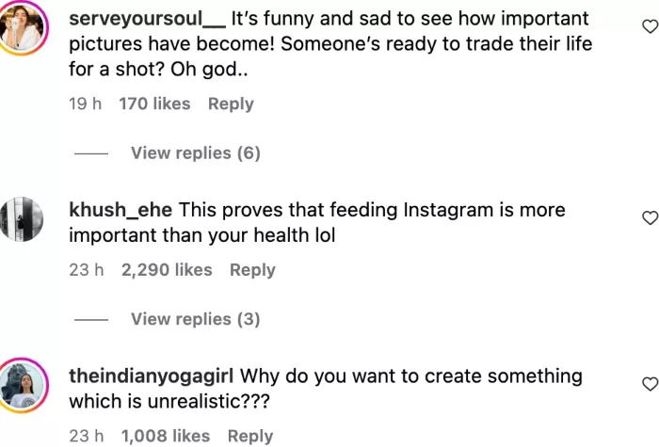Tap the heart beside theindianyogagirl's comment
Screen dimensions: 659x447
point(649,384)
